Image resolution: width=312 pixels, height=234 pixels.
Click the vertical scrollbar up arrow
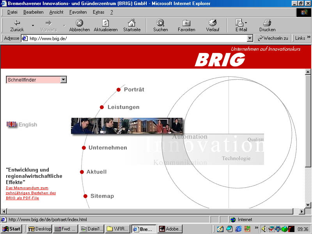click(308, 72)
